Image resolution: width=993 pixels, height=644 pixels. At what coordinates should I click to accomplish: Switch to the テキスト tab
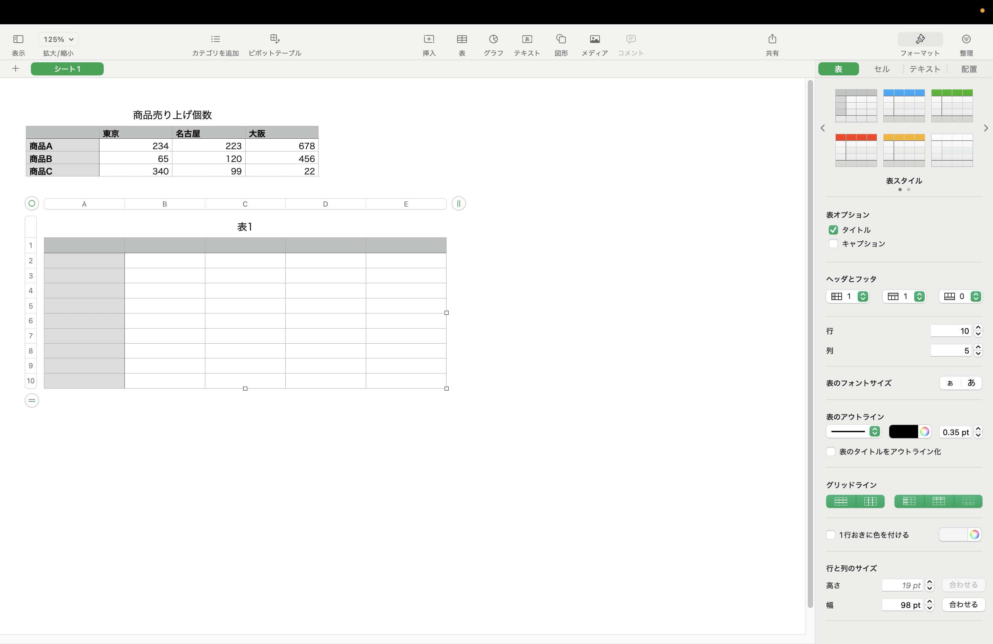tap(925, 69)
